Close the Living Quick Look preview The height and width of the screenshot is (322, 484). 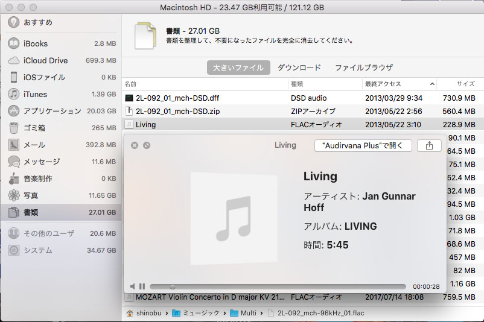135,145
